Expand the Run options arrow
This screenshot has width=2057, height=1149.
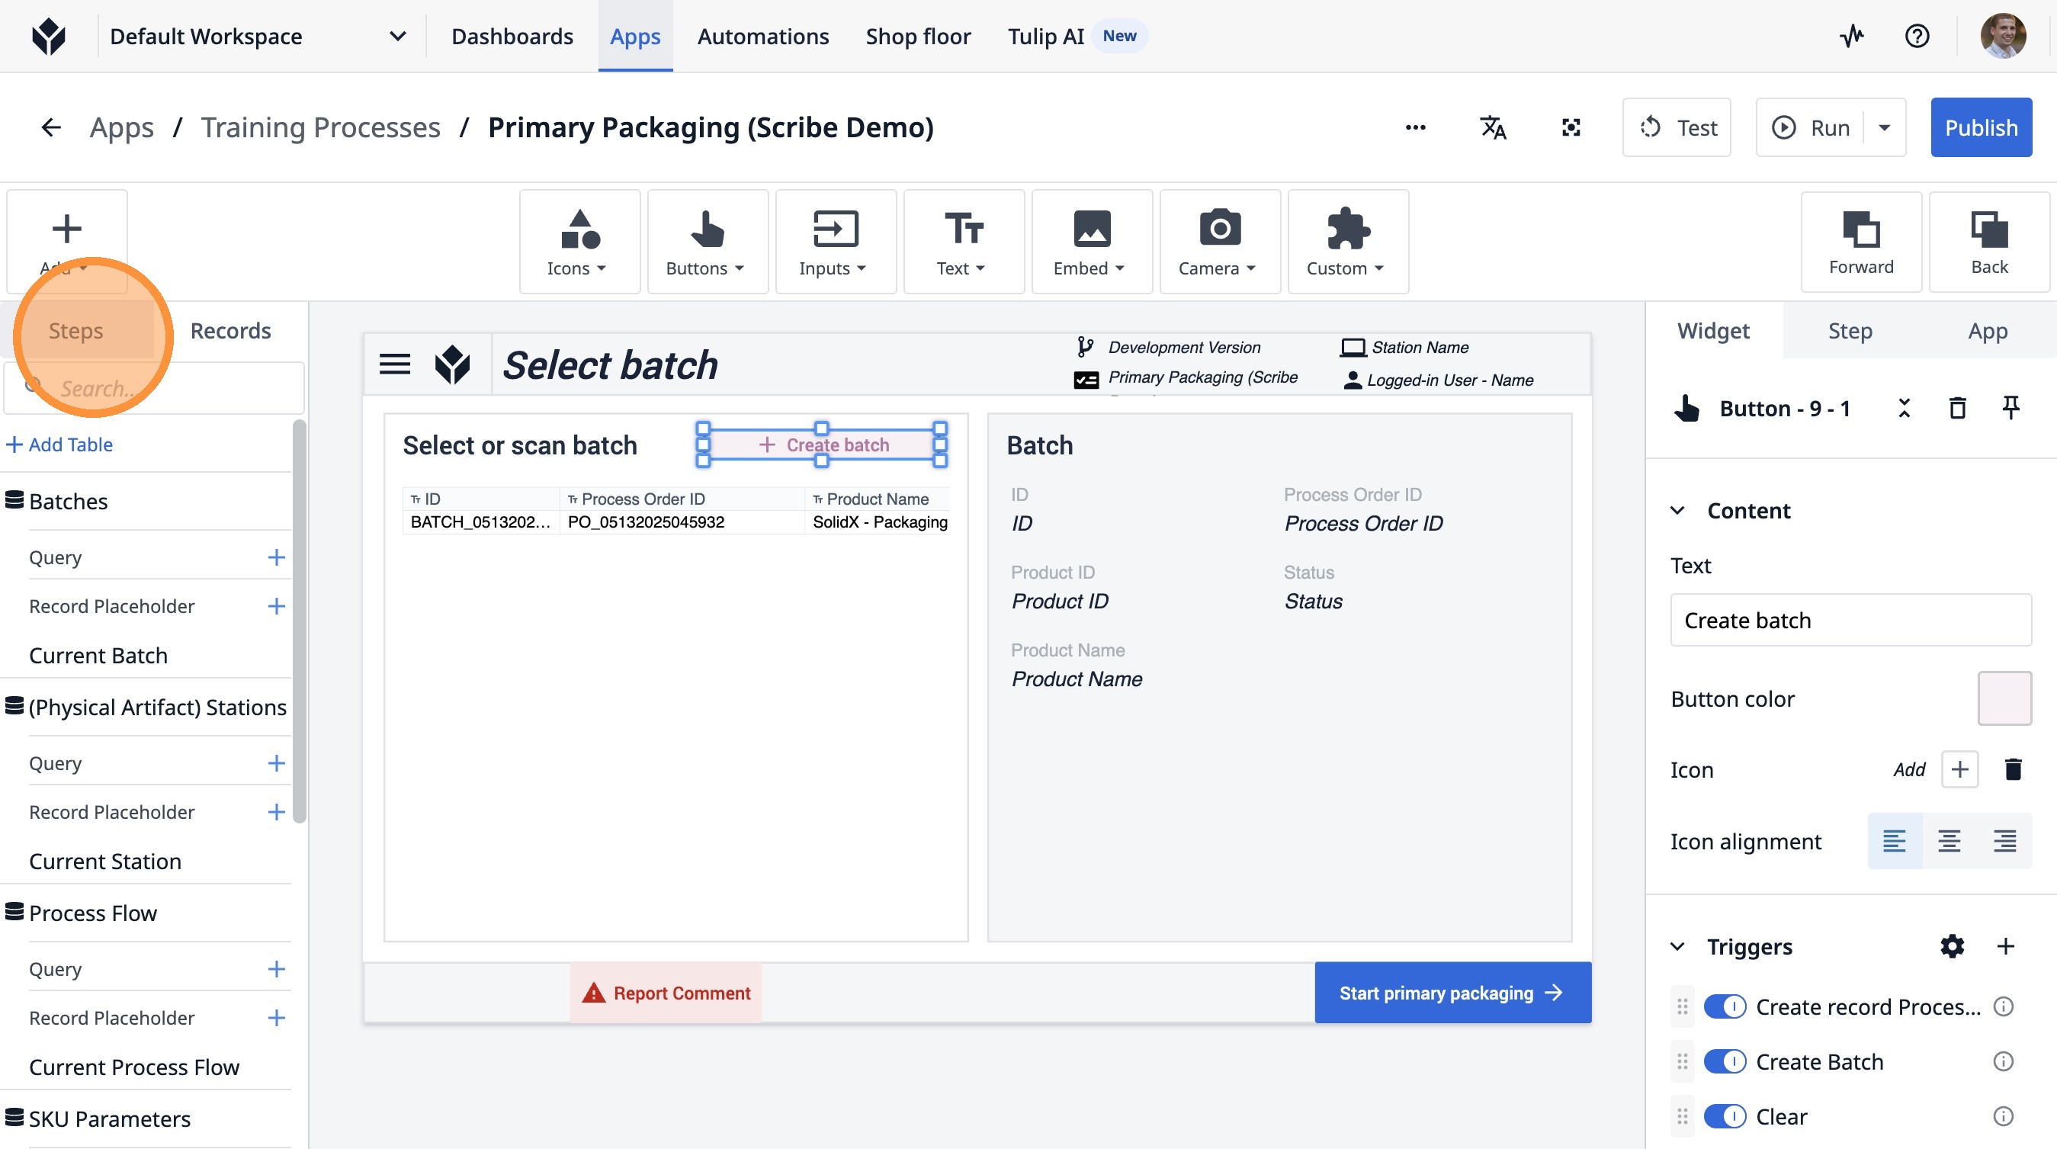[1885, 128]
